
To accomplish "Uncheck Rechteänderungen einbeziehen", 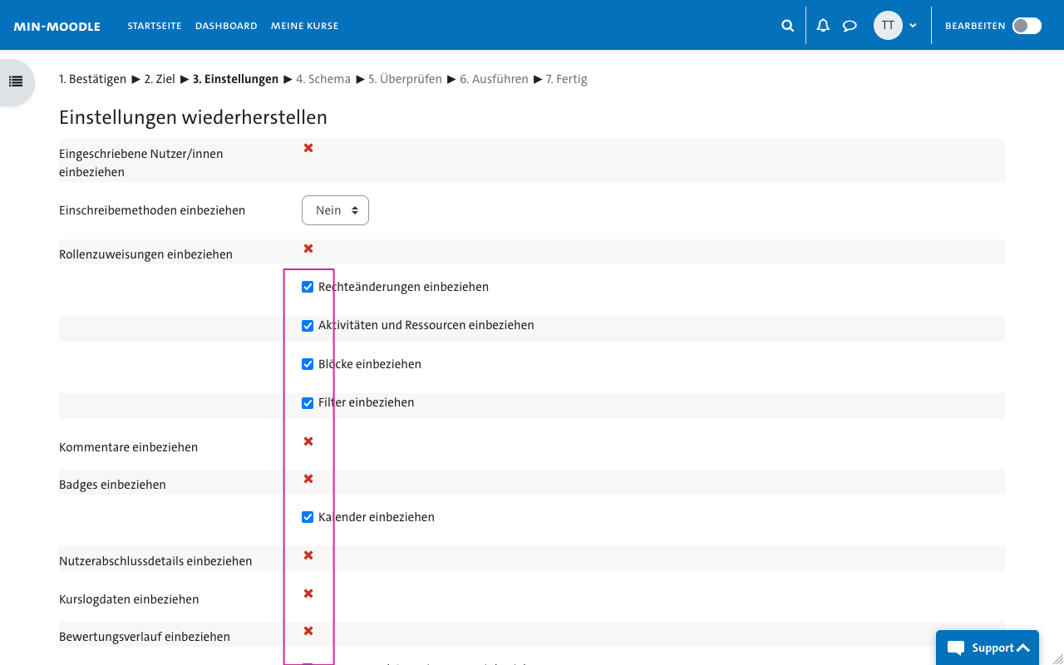I will pos(308,287).
